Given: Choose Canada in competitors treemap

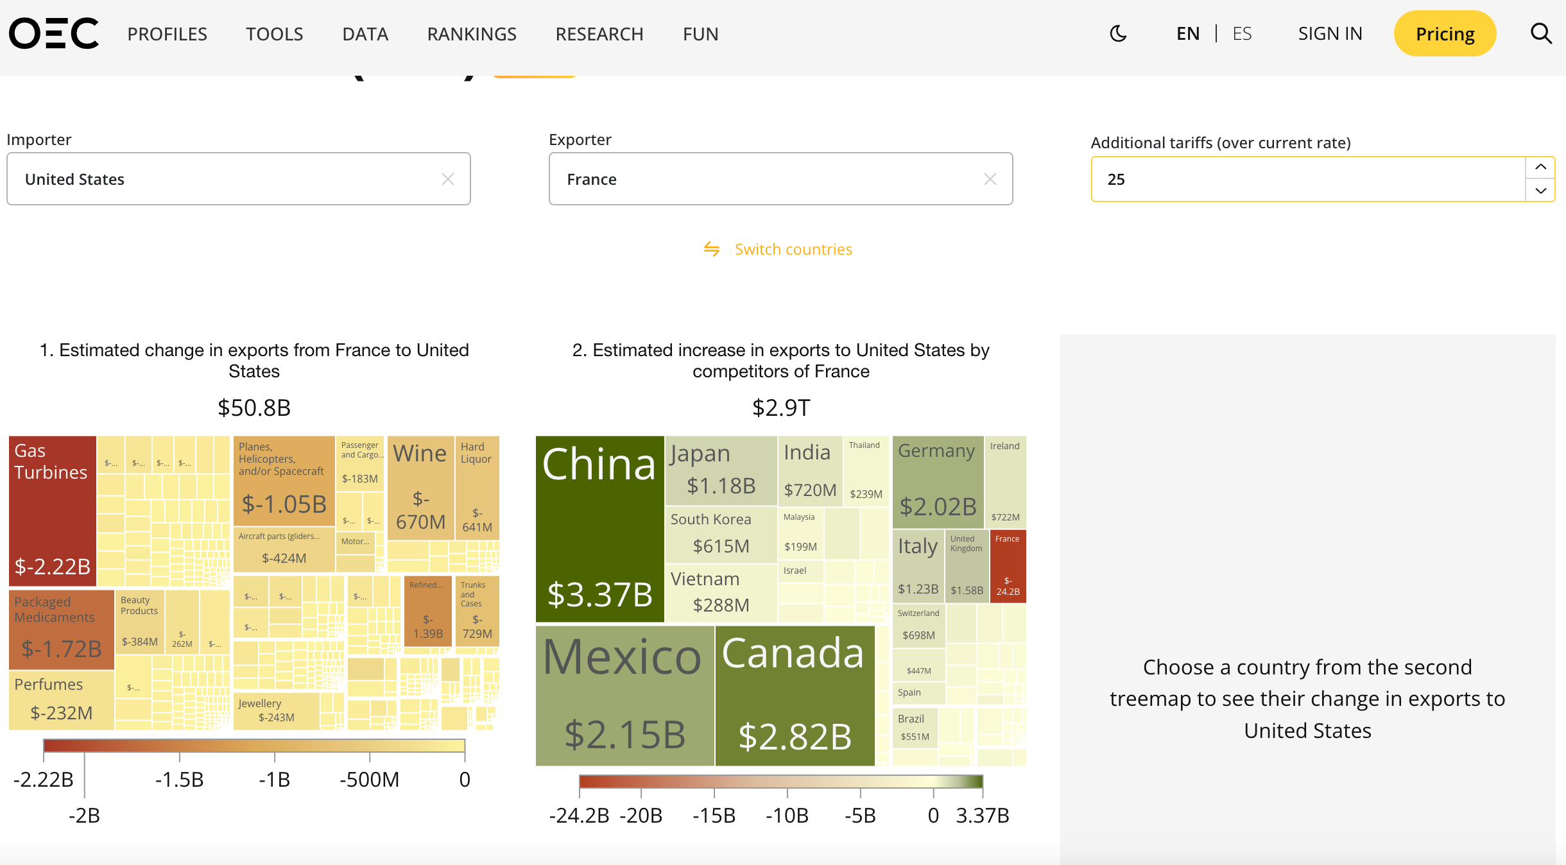Looking at the screenshot, I should coord(795,696).
